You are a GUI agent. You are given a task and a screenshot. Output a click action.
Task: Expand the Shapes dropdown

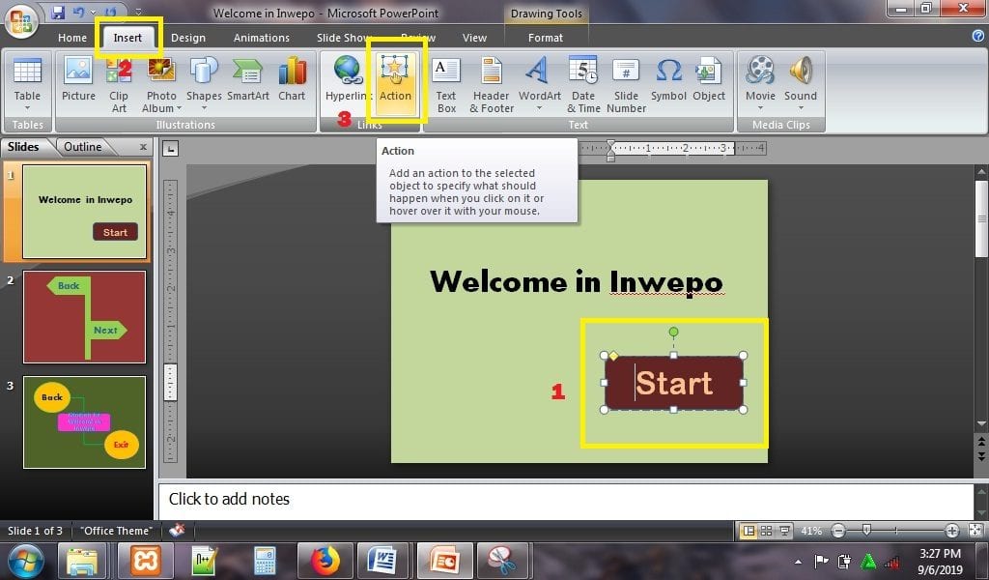[x=204, y=108]
